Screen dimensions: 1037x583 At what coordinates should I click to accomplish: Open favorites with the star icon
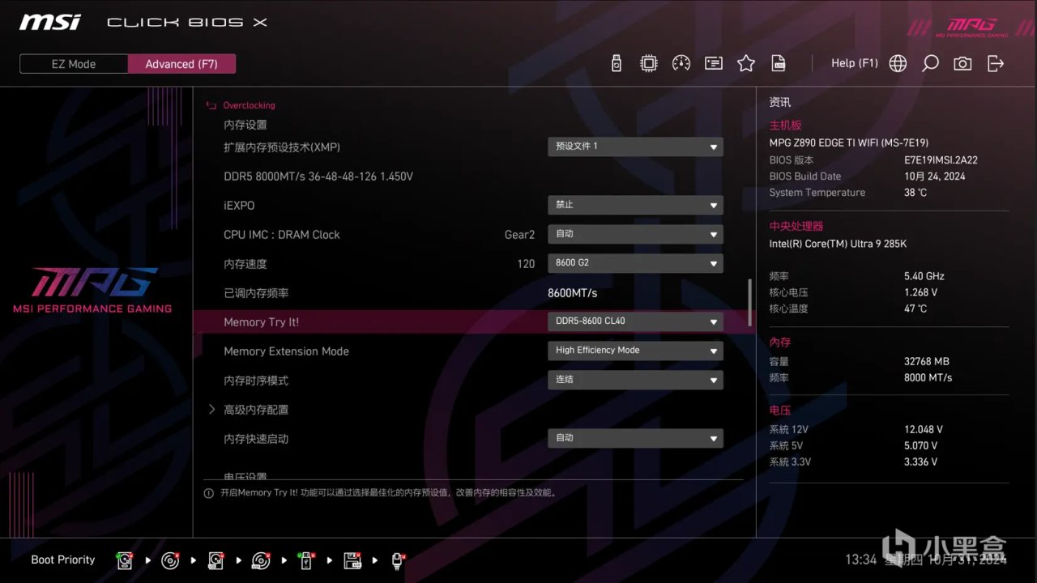(746, 63)
